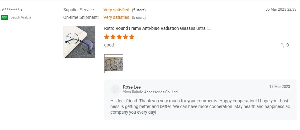Click the Rose Lee supplier name
300x130 pixels.
pos(132,87)
